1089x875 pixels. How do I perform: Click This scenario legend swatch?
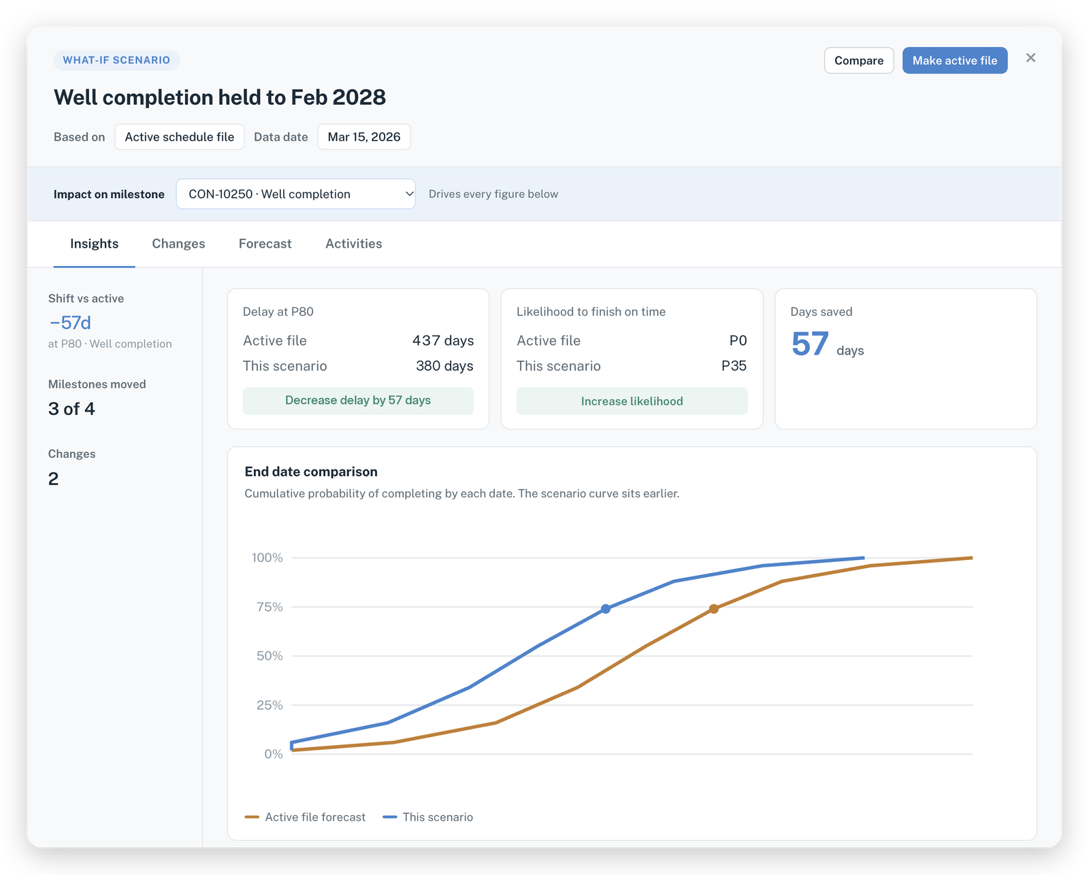[x=390, y=817]
